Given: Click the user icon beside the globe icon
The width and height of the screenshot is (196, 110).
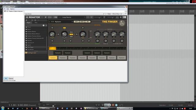Looking at the screenshot, I should [46, 25].
